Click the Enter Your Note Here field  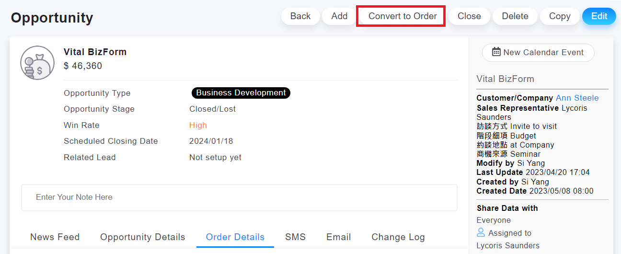click(239, 197)
